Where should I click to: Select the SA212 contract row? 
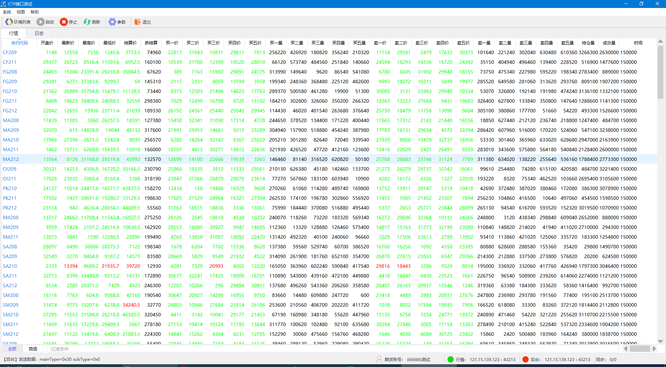tap(329, 285)
